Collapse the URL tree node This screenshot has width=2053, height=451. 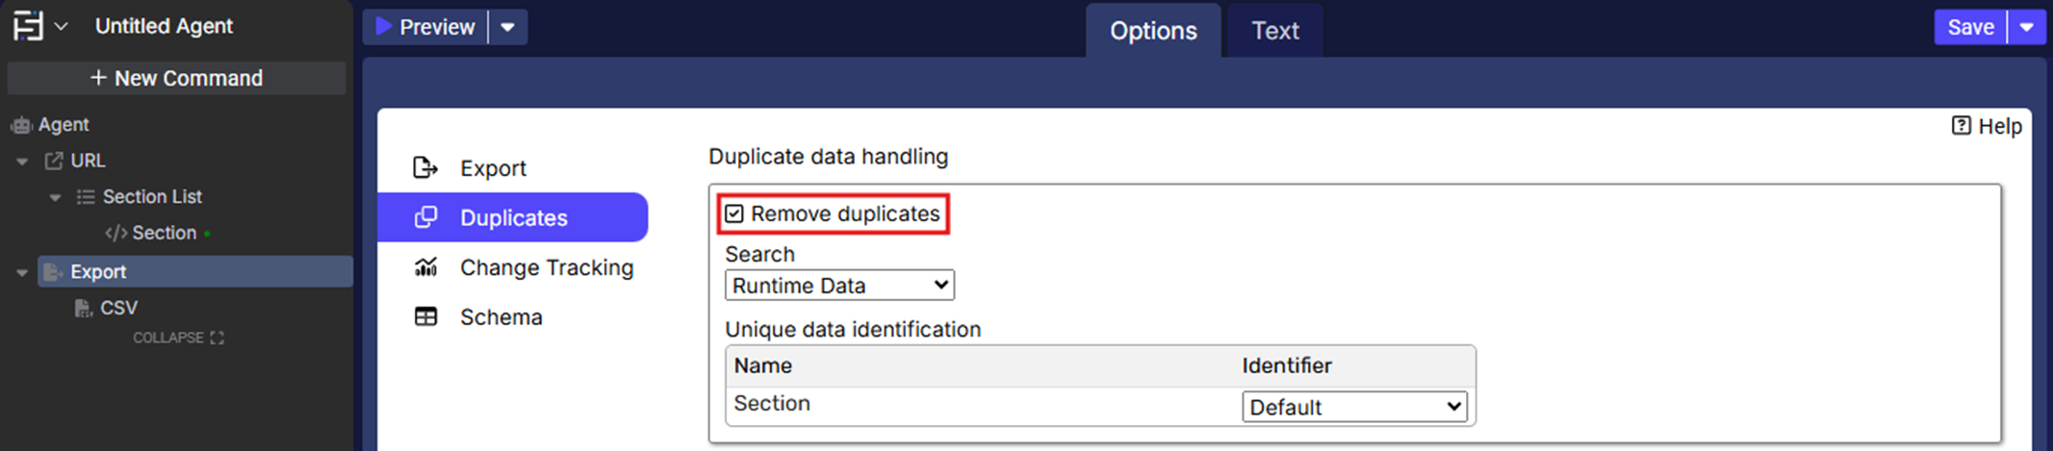coord(22,162)
